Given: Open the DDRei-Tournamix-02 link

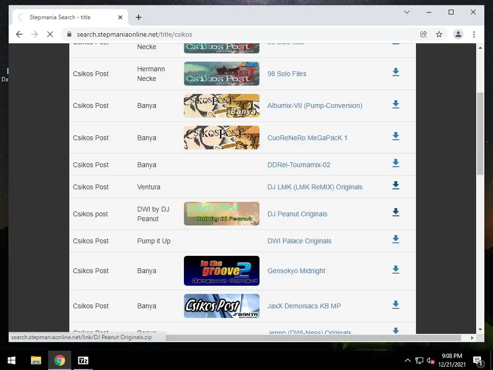Looking at the screenshot, I should click(x=298, y=165).
